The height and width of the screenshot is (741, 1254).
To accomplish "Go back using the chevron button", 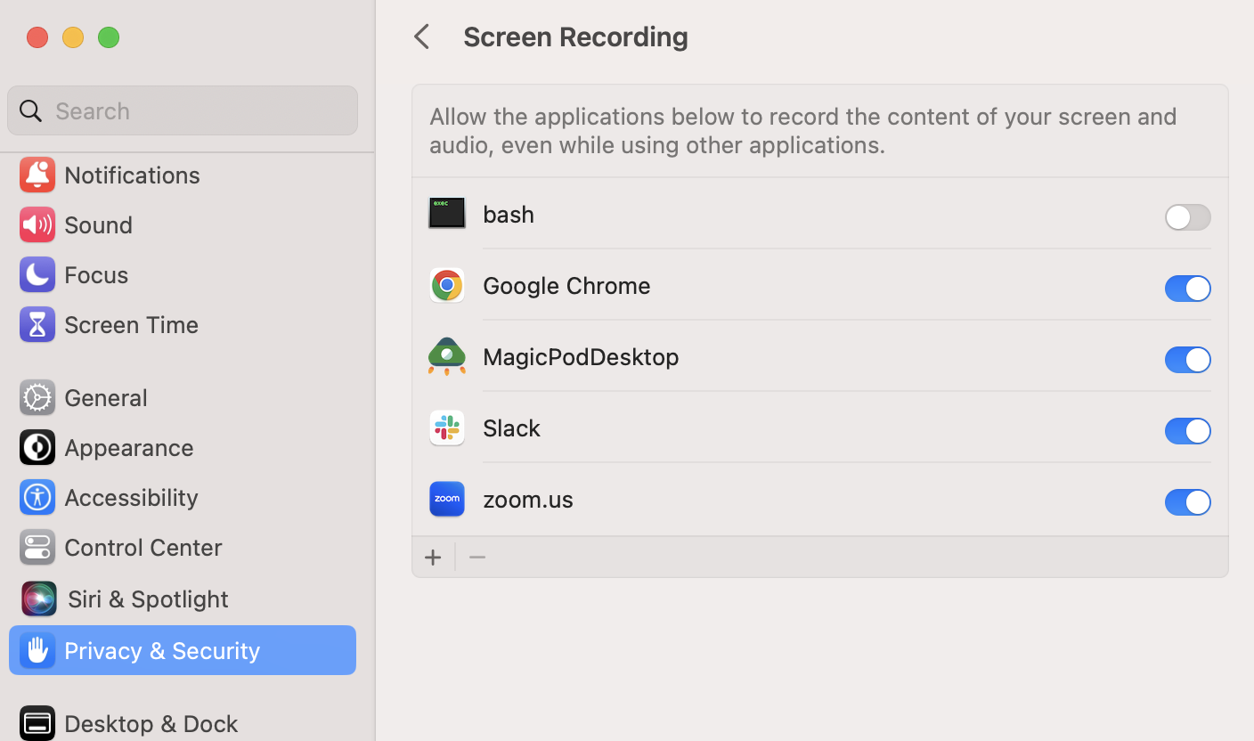I will [x=422, y=37].
